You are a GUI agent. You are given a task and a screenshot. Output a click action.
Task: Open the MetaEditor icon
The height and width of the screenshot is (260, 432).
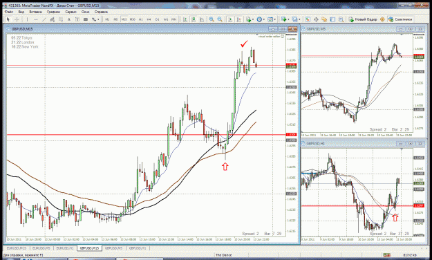382,19
